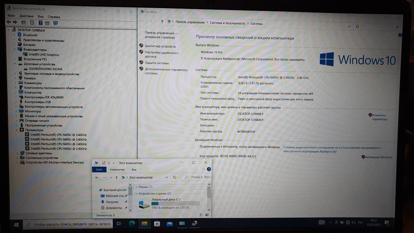This screenshot has width=414, height=233.
Task: Collapse the Видеоадаптеры category
Action: click(15, 49)
